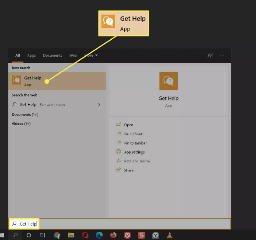
Task: Click the feedback person icon in search header
Action: pyautogui.click(x=210, y=55)
